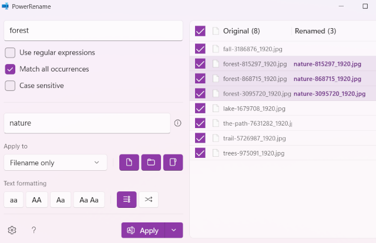The height and width of the screenshot is (243, 376).
Task: Uncheck trees-975091_1920.jpg checkbox
Action: tap(200, 153)
